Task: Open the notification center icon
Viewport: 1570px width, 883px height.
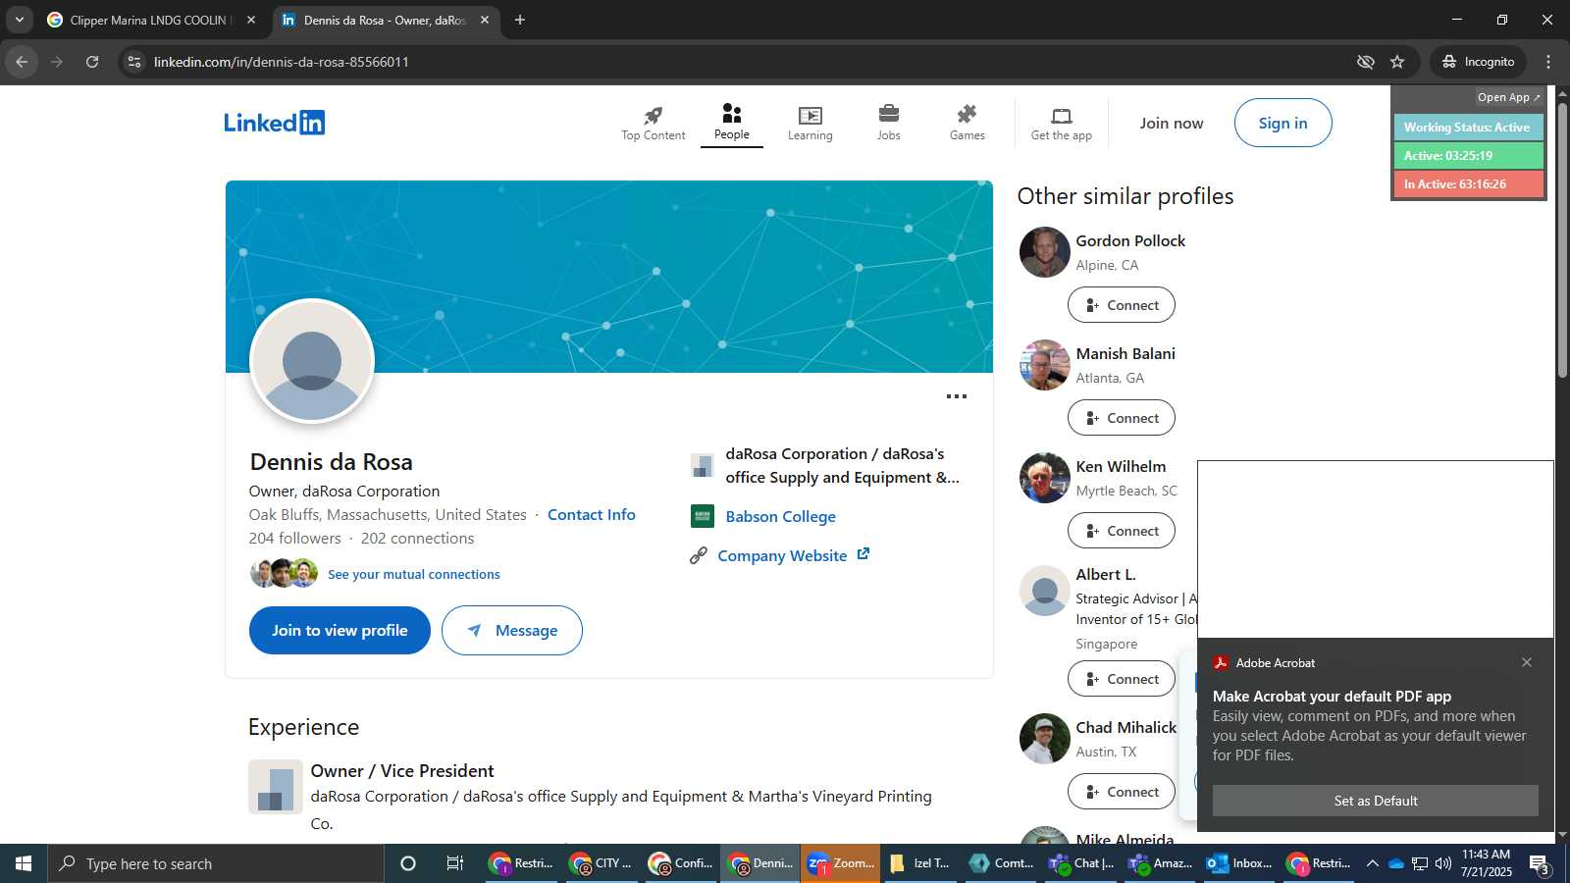Action: click(1539, 863)
